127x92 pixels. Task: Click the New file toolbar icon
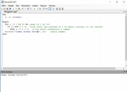pos(2,9)
